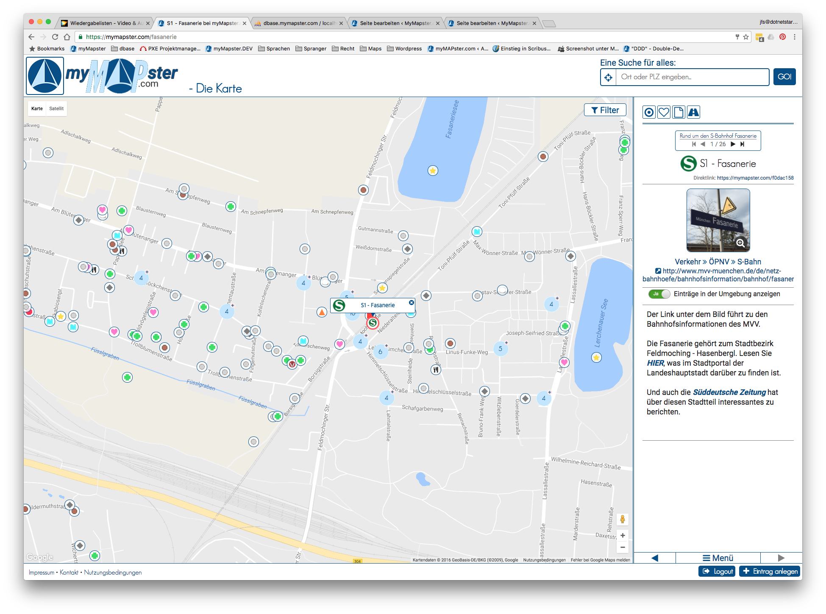The width and height of the screenshot is (826, 614).
Task: Switch to first 'Seite bearbeiten' browser tab
Action: (x=395, y=23)
